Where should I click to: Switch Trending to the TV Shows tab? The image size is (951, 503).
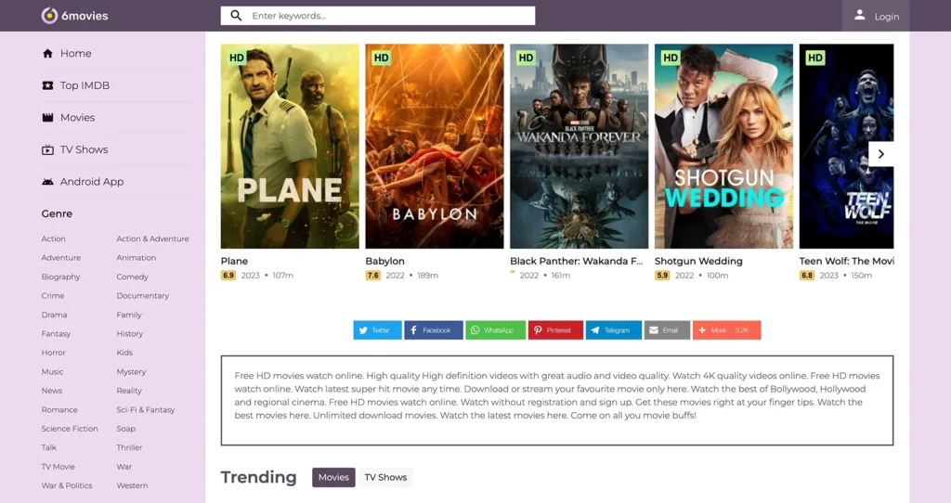385,478
